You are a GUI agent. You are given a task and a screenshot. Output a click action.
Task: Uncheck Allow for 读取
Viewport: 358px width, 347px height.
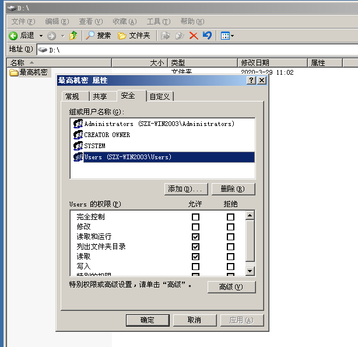point(195,257)
